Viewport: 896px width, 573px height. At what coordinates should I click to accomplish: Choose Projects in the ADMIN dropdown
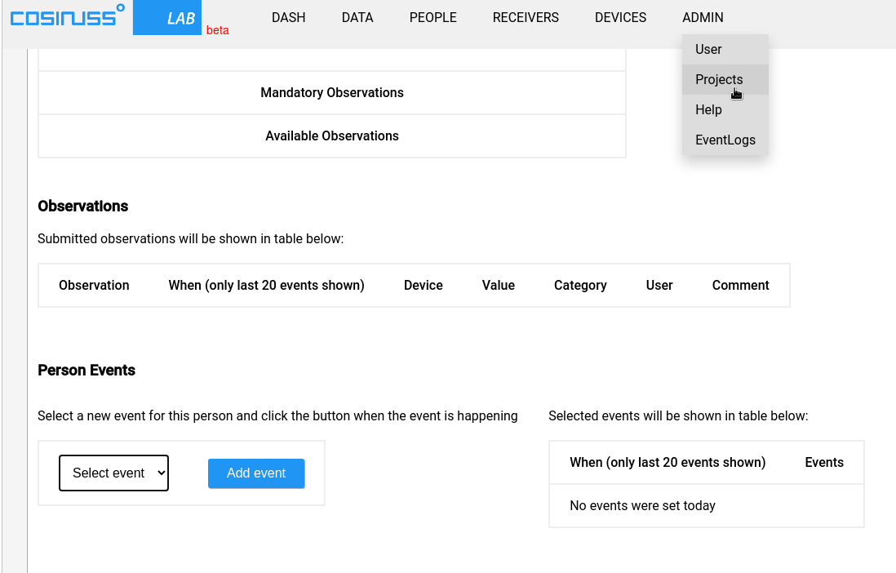click(x=719, y=79)
